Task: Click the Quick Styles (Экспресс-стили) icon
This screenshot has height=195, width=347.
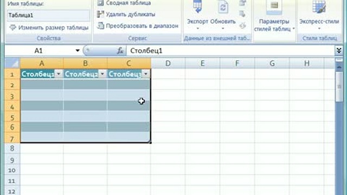Action: [319, 6]
